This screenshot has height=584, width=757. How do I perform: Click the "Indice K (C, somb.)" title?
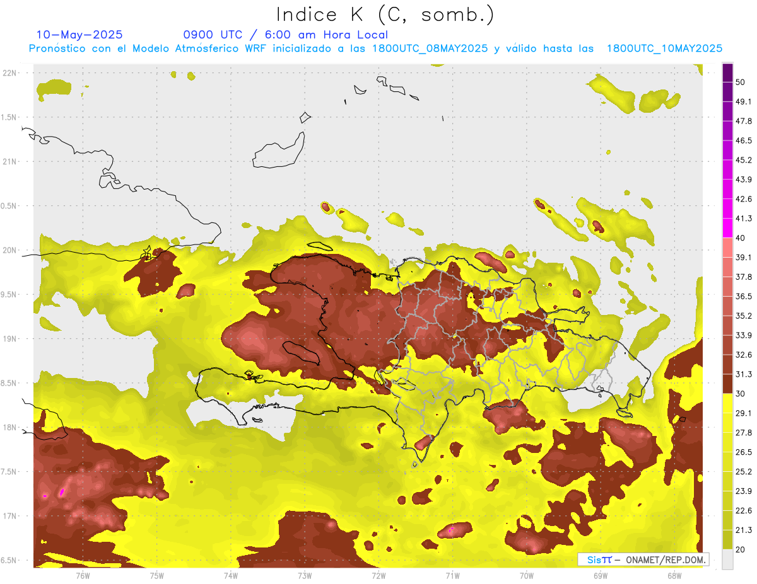click(x=385, y=14)
